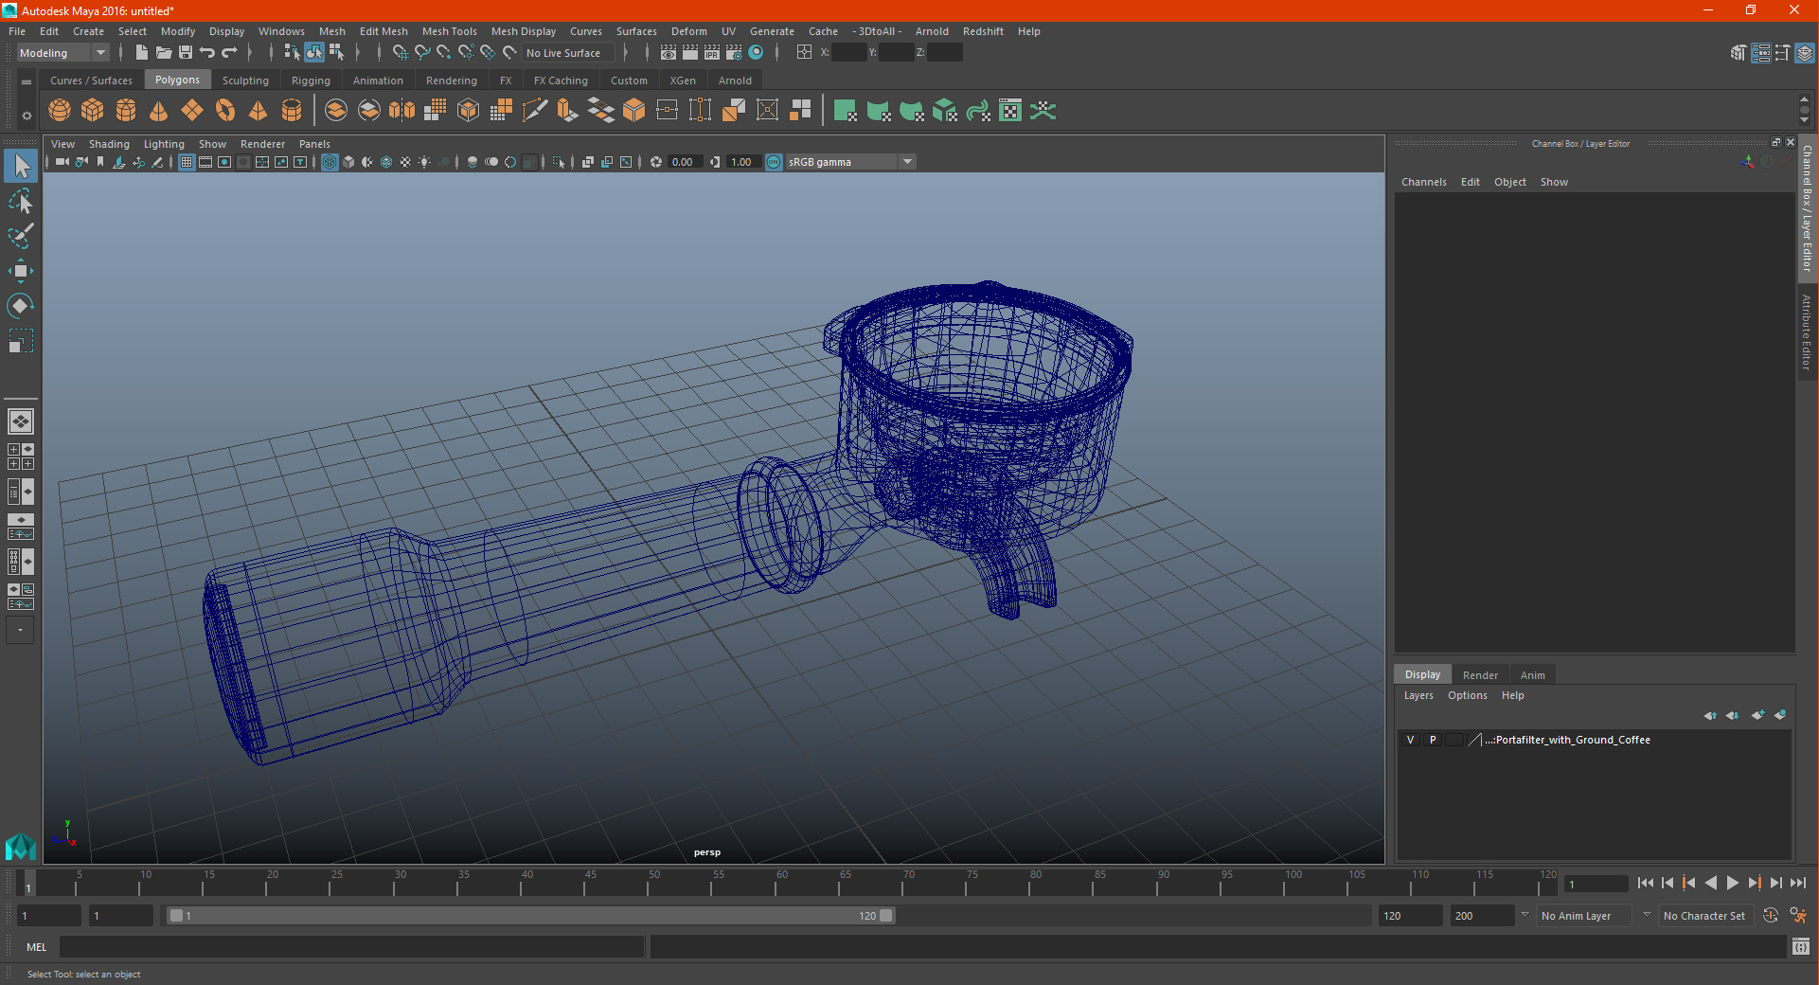Create a polygon pyramid from shelf
Viewport: 1819px width, 985px height.
coord(259,111)
